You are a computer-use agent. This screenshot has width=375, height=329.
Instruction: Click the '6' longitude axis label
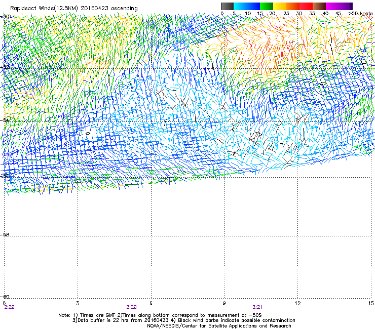(x=151, y=303)
